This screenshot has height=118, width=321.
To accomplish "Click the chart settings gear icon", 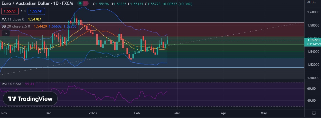I will [x=314, y=113].
